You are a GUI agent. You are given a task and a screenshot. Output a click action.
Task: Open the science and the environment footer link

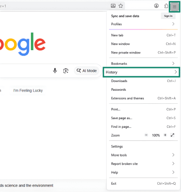click(27, 185)
